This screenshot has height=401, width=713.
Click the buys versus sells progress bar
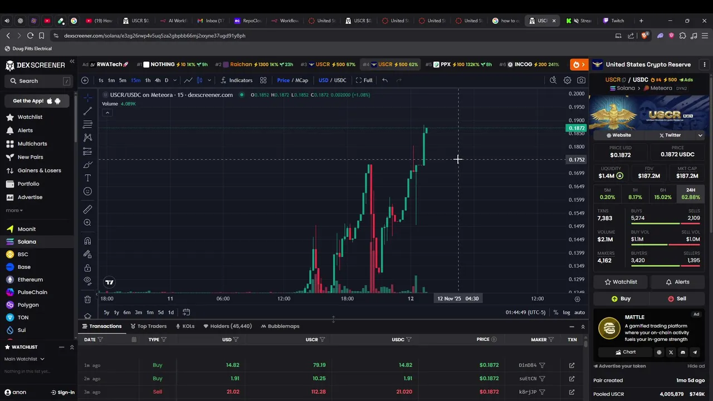point(665,224)
